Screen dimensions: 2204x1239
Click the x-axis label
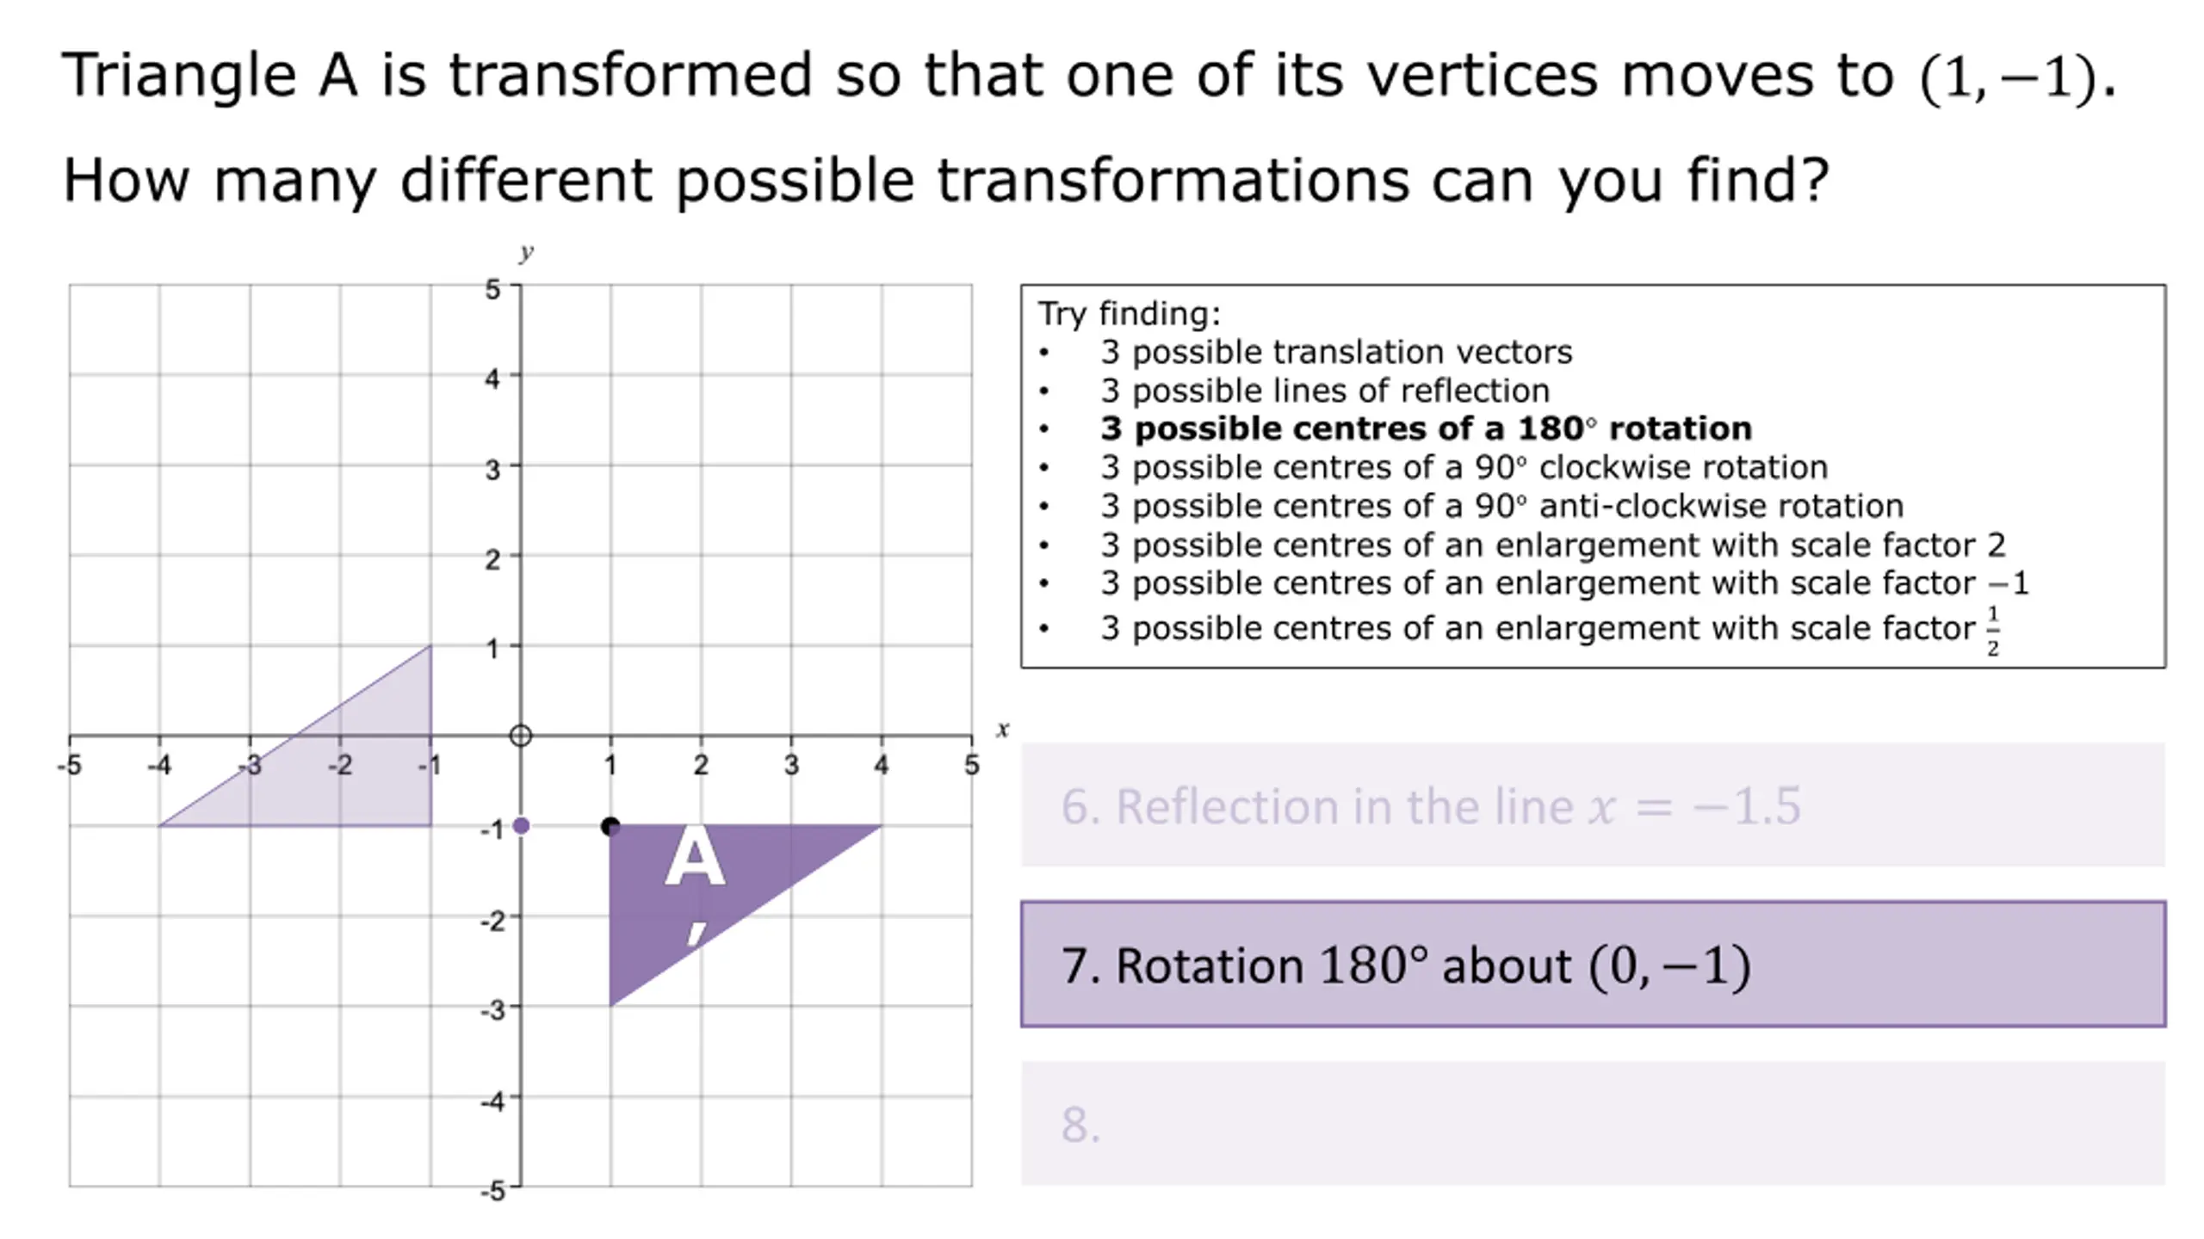[x=1002, y=730]
